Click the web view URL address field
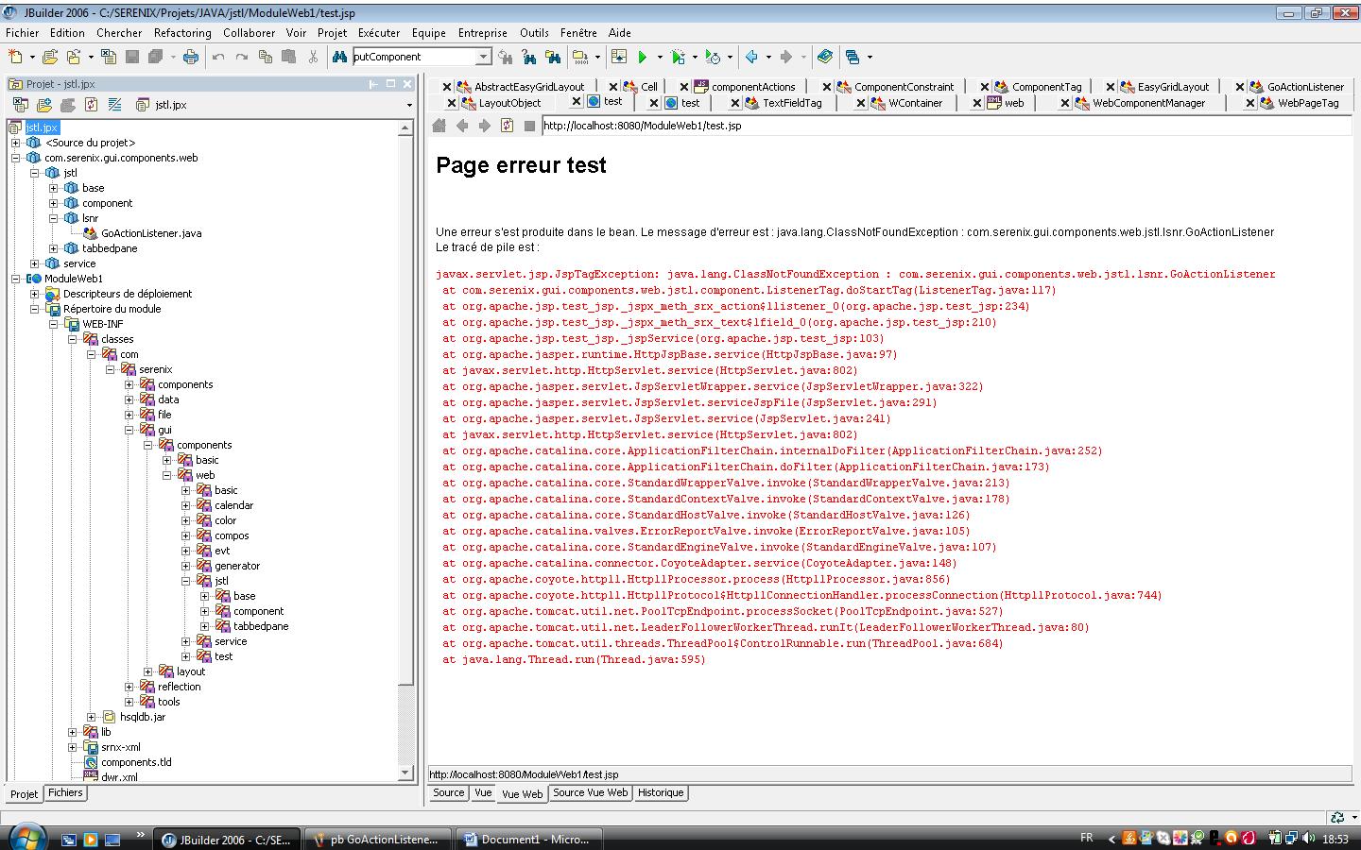1361x850 pixels. click(x=945, y=126)
